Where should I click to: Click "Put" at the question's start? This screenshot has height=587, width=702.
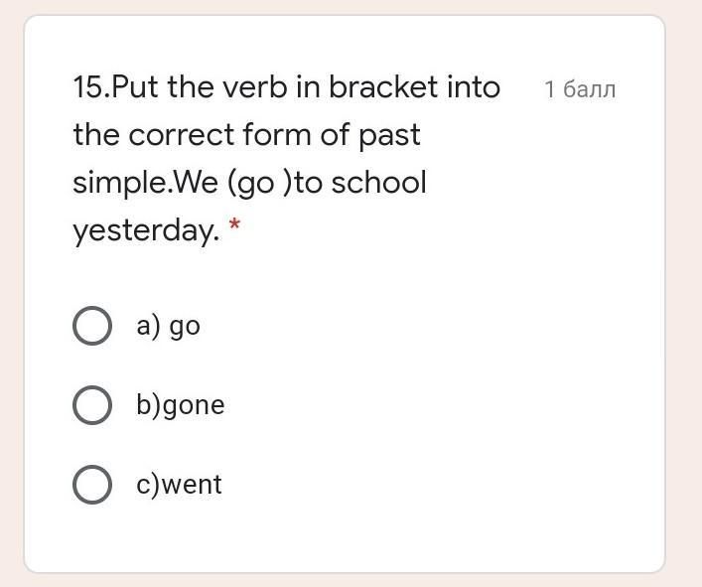click(135, 87)
